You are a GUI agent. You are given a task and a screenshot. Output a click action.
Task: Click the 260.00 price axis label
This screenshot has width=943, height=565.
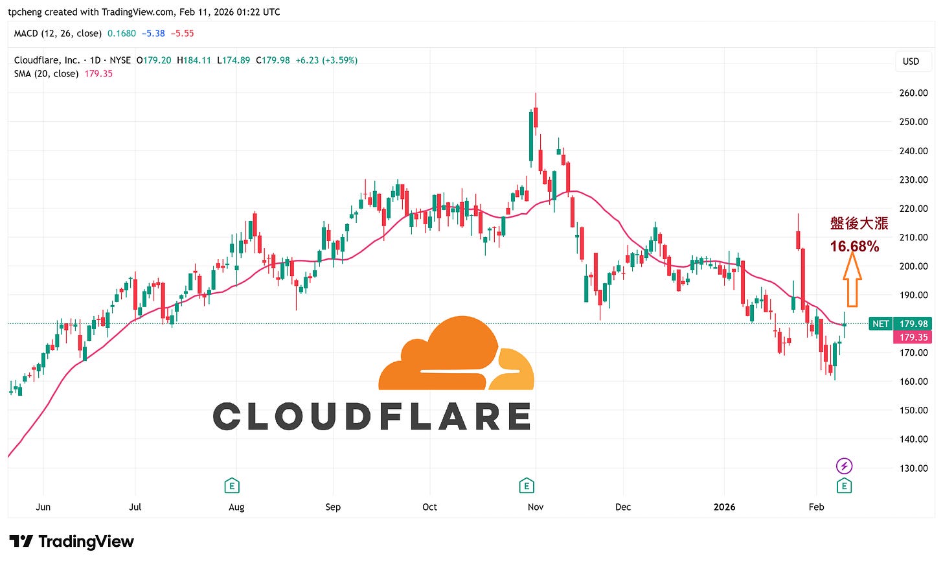pos(913,93)
